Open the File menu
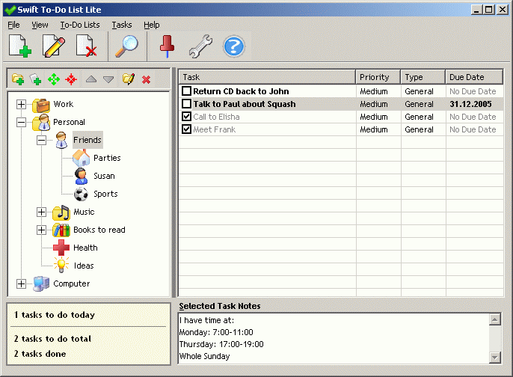The image size is (513, 377). (x=13, y=25)
